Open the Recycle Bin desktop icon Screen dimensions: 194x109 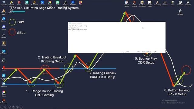pos(4,3)
